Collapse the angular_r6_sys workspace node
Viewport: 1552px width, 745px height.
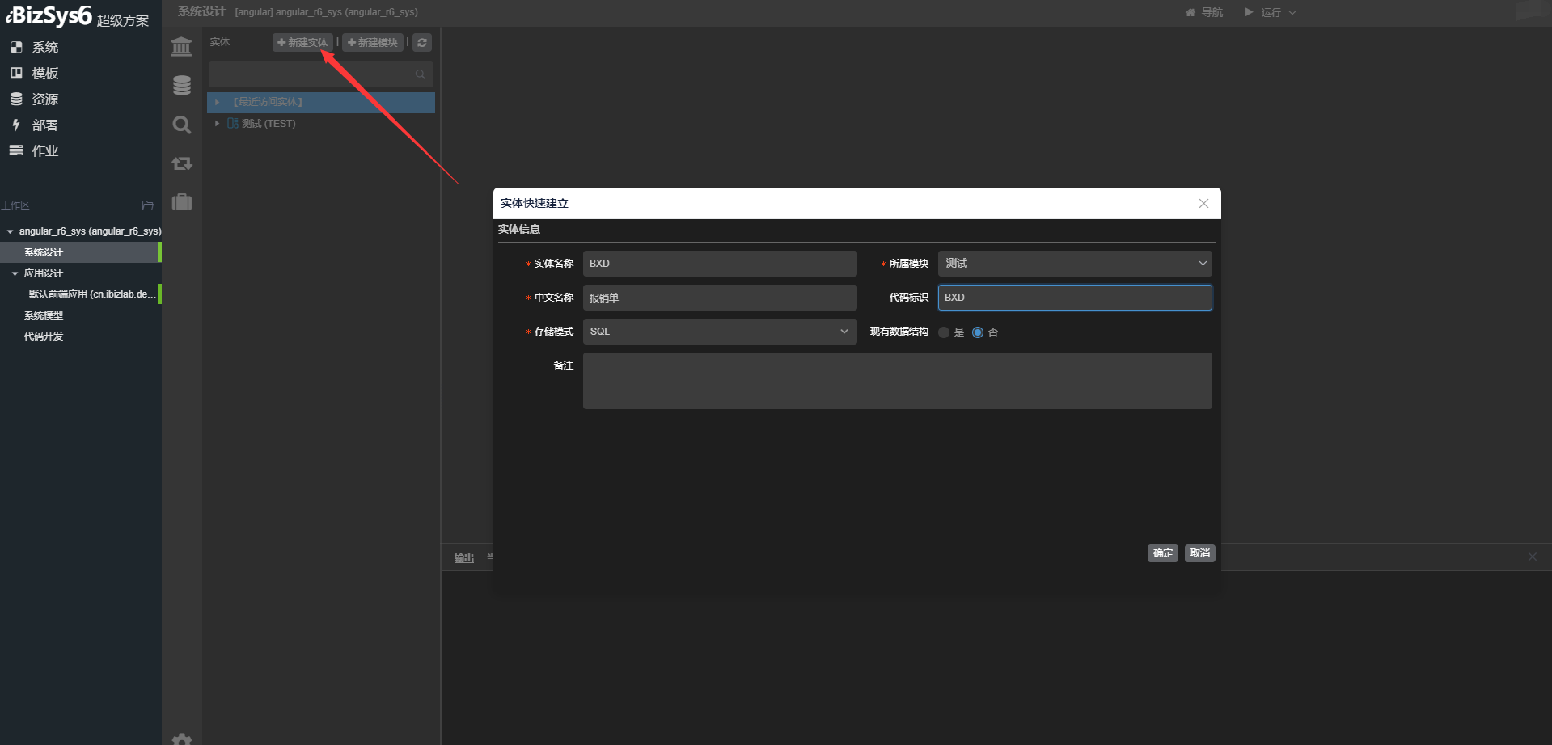coord(10,231)
